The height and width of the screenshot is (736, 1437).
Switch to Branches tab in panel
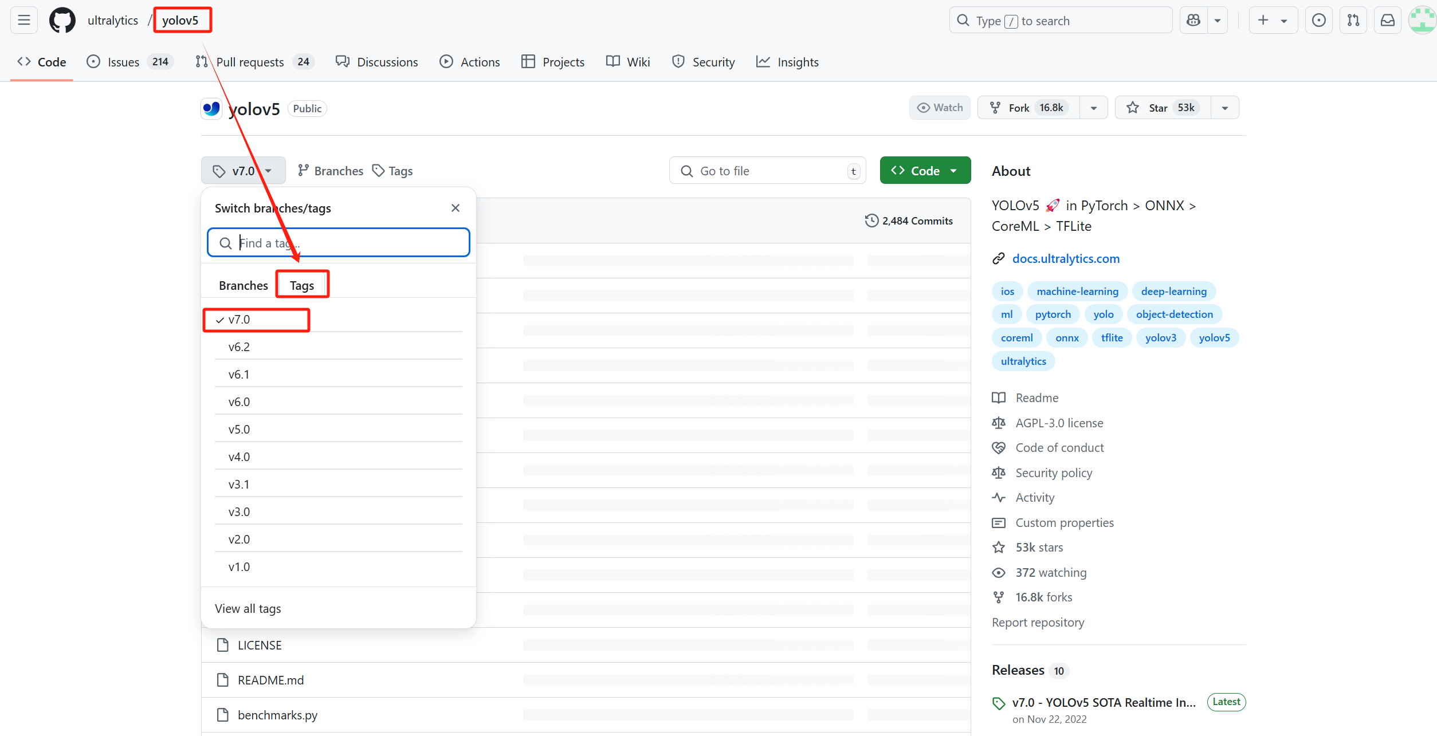[243, 285]
